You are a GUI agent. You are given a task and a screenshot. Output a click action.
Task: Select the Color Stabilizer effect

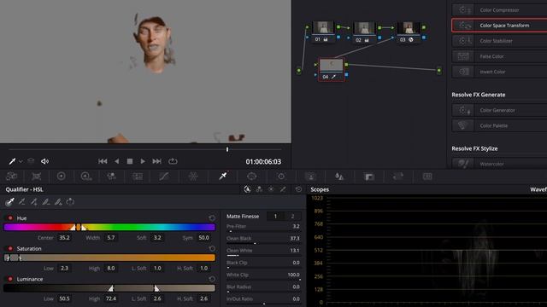tap(499, 41)
